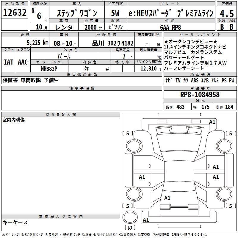Screen dimensions: 238x238
Task: Select sales point プレミアムライン専用17AW
Action: coord(195,63)
